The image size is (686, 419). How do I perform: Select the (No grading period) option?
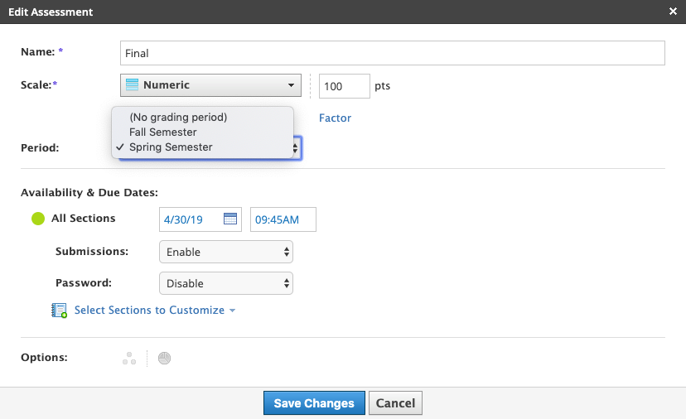(178, 118)
